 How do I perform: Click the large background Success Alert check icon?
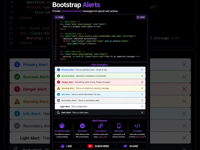(x=17, y=77)
